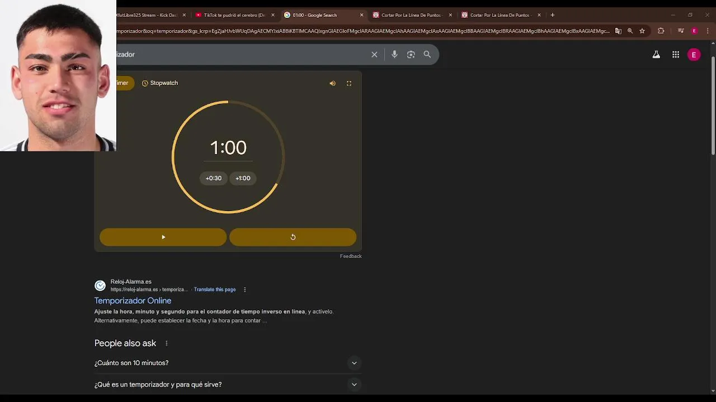Click the Google search input field
Viewport: 716px width, 402px height.
click(241, 54)
